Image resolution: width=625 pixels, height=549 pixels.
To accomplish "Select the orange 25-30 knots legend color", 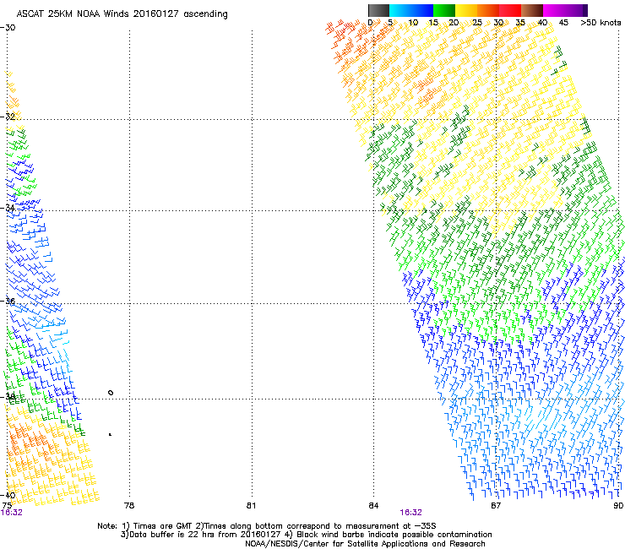I will tap(488, 10).
